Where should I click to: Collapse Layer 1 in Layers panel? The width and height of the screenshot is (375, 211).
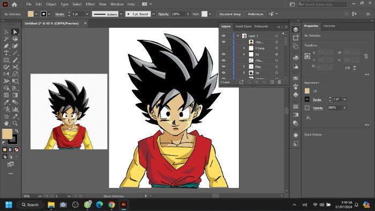[x=238, y=36]
